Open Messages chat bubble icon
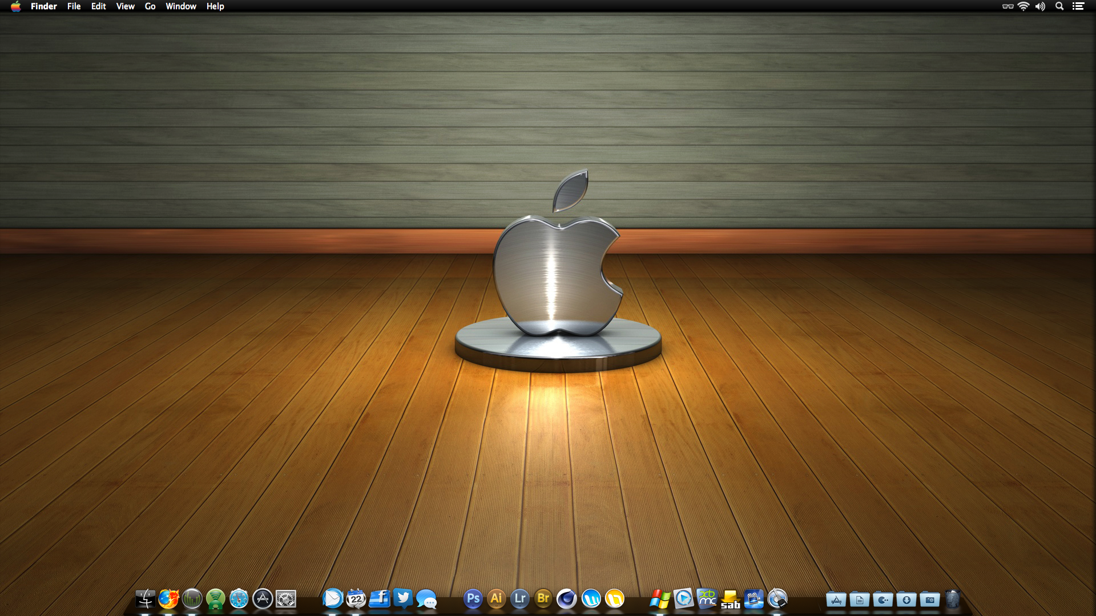This screenshot has width=1096, height=616. [426, 599]
